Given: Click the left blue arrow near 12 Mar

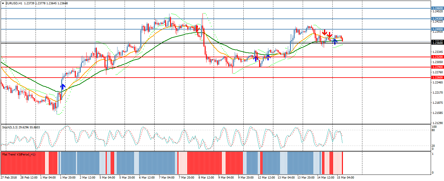Looking at the screenshot, I should click(256, 57).
